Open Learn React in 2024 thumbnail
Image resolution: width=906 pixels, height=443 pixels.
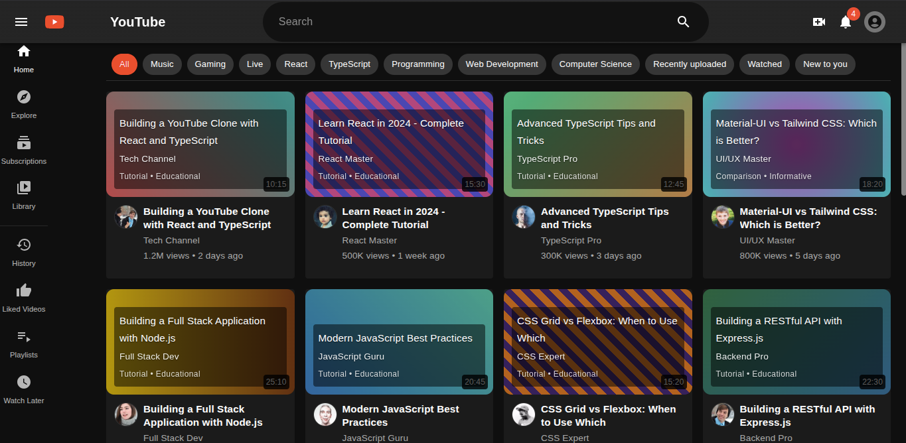pyautogui.click(x=399, y=144)
